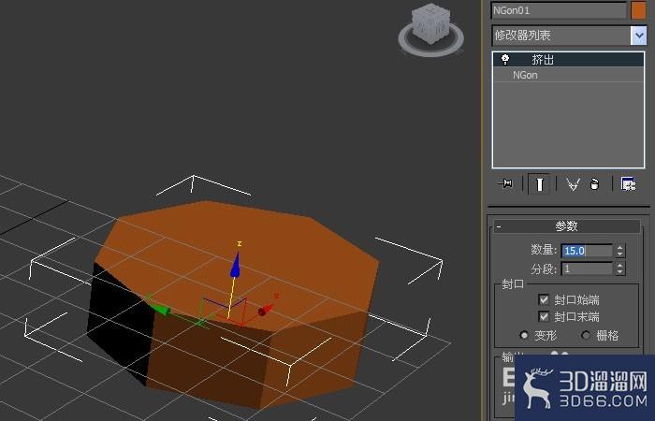The image size is (655, 421).
Task: Remove modifier from the stack icon
Action: click(595, 183)
